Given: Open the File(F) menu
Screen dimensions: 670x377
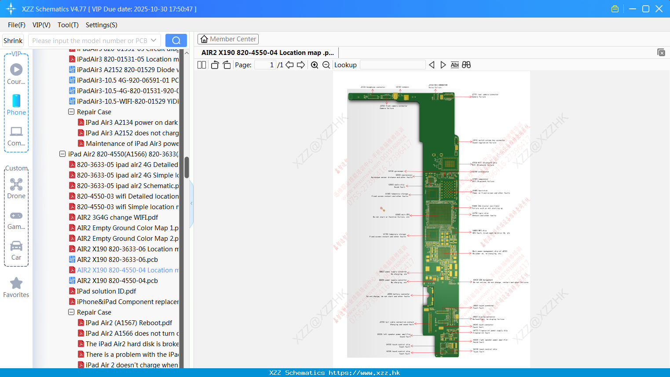Looking at the screenshot, I should [x=17, y=25].
